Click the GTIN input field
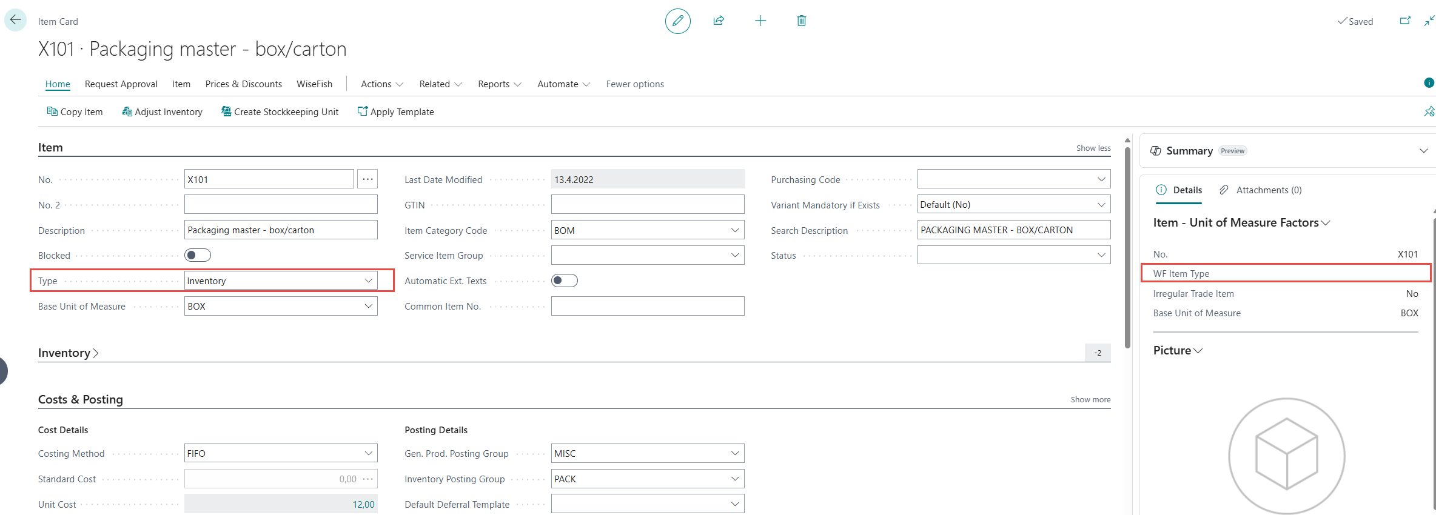The width and height of the screenshot is (1436, 515). (x=647, y=205)
